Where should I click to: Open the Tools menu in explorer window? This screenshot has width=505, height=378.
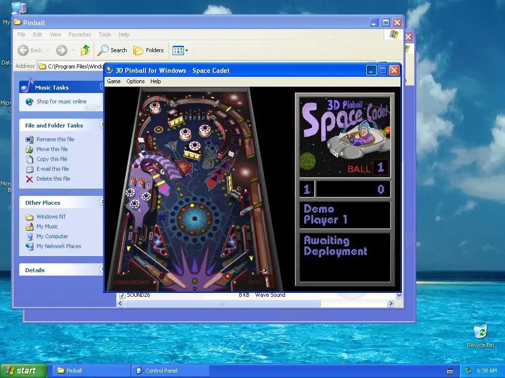105,34
